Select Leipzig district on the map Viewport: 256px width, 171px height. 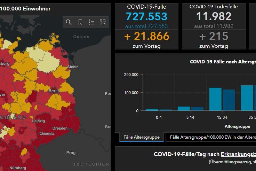click(x=38, y=121)
